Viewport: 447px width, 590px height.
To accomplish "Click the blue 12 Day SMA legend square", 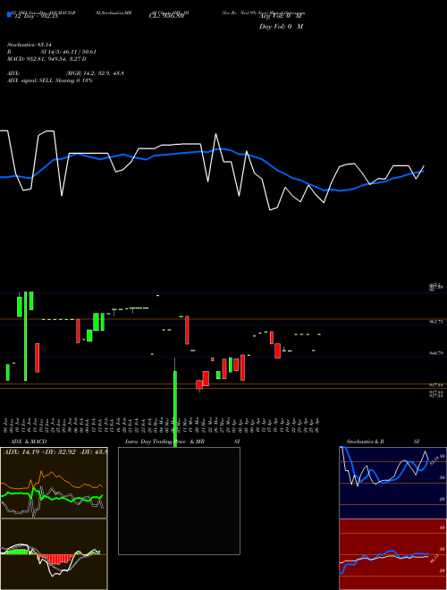I will (9, 15).
